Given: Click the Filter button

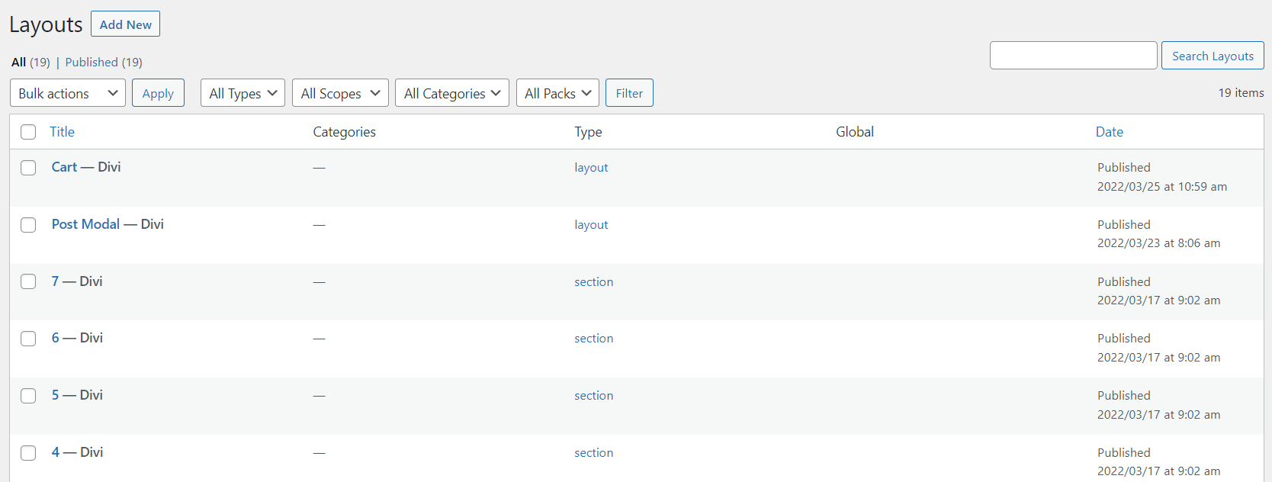Looking at the screenshot, I should click(629, 93).
